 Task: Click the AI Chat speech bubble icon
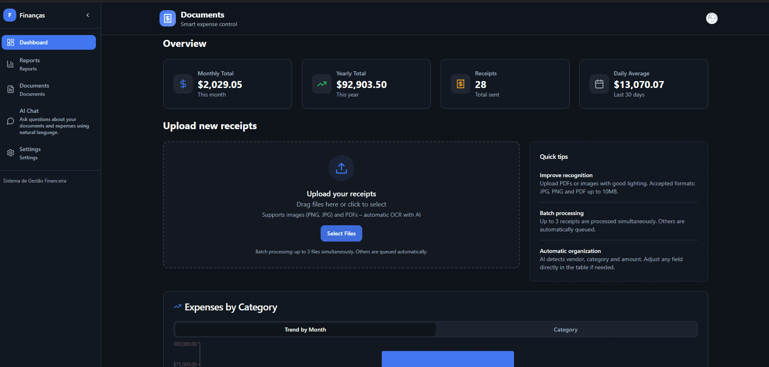11,121
